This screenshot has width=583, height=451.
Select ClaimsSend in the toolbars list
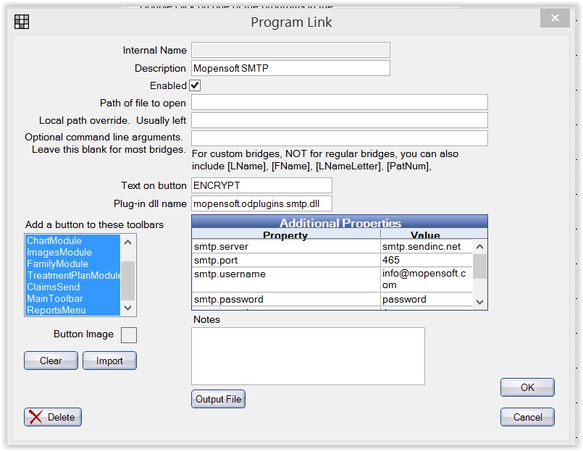[x=72, y=287]
